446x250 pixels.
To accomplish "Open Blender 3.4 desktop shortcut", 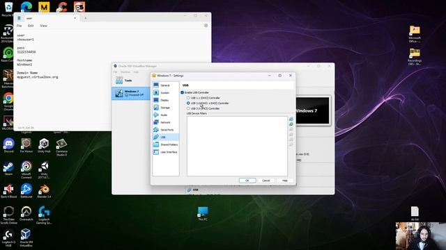I will click(44, 191).
